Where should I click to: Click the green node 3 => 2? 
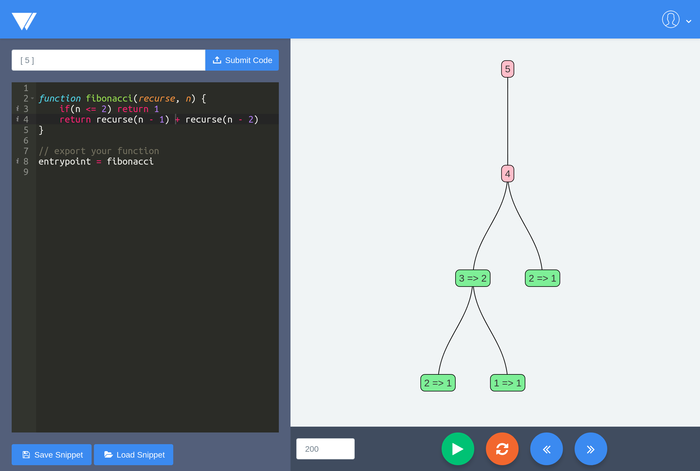[x=473, y=278]
